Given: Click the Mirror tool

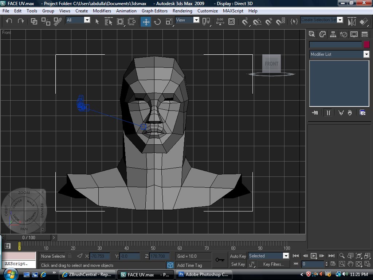Looking at the screenshot, I should pos(352,22).
